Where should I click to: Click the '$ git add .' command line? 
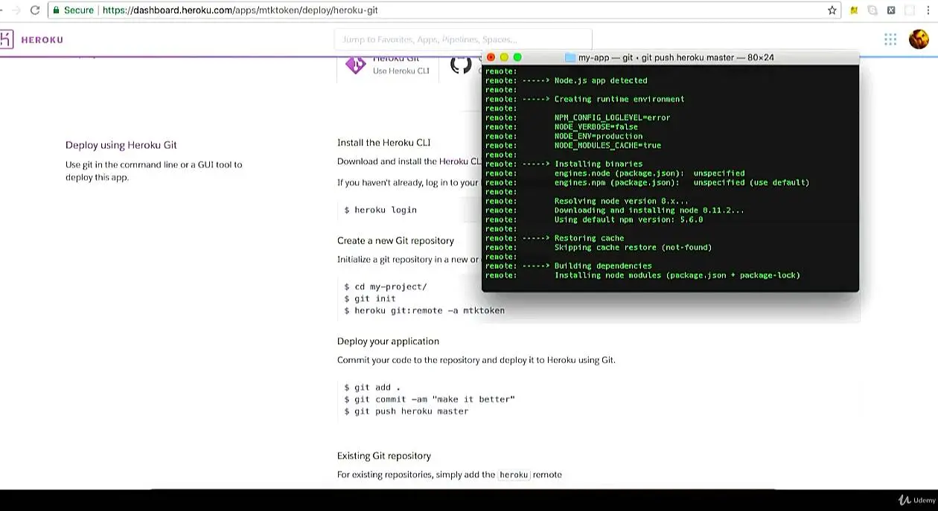372,388
